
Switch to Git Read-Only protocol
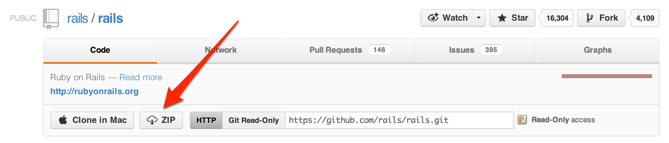tap(253, 120)
